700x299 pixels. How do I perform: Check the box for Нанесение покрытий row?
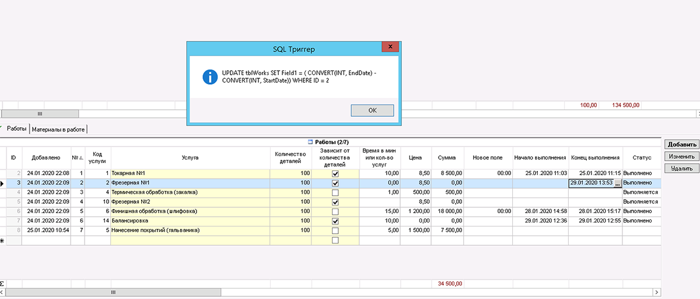pos(335,231)
